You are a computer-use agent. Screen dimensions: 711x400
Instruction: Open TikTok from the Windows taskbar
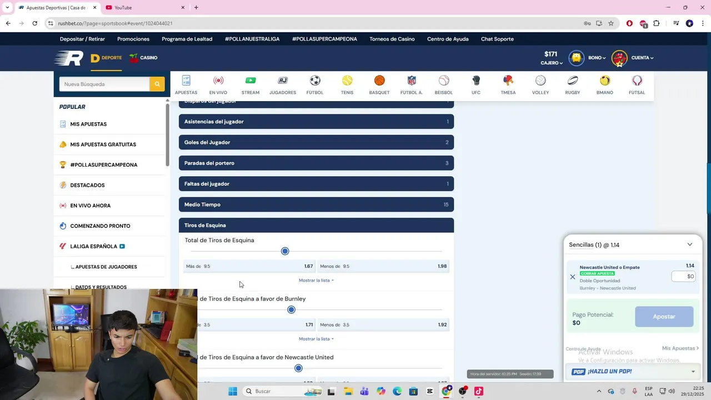(x=479, y=391)
